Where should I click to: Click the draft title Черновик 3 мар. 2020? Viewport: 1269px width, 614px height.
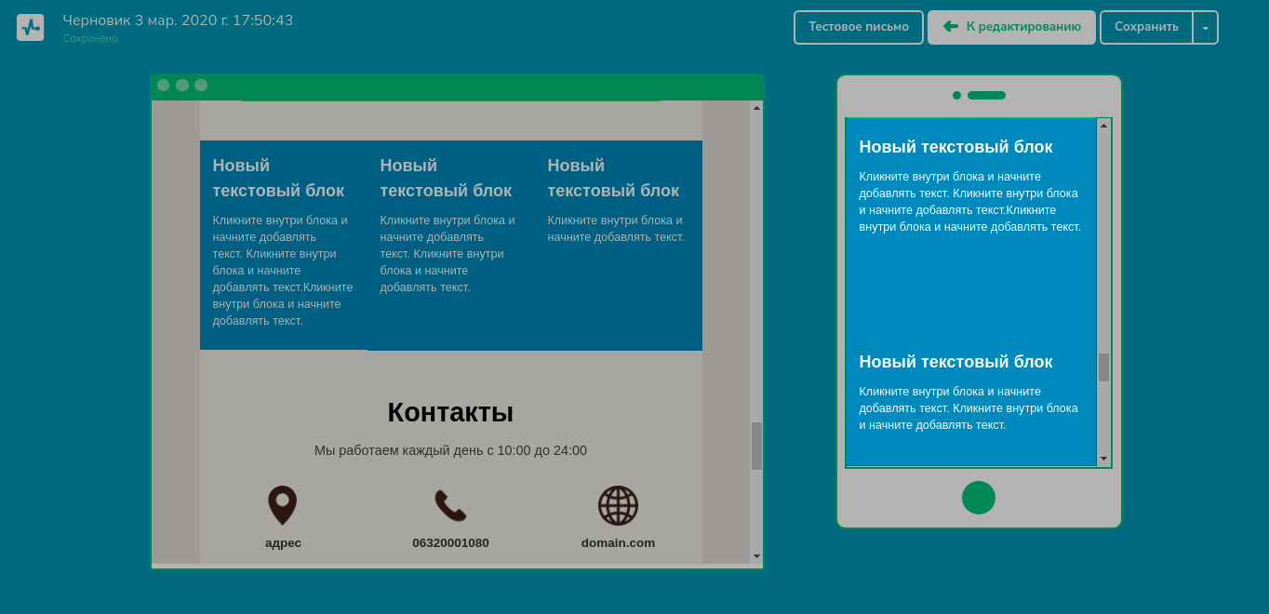[x=178, y=20]
